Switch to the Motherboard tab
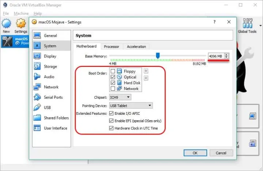Screen dimensions: 263x171 point(87,46)
